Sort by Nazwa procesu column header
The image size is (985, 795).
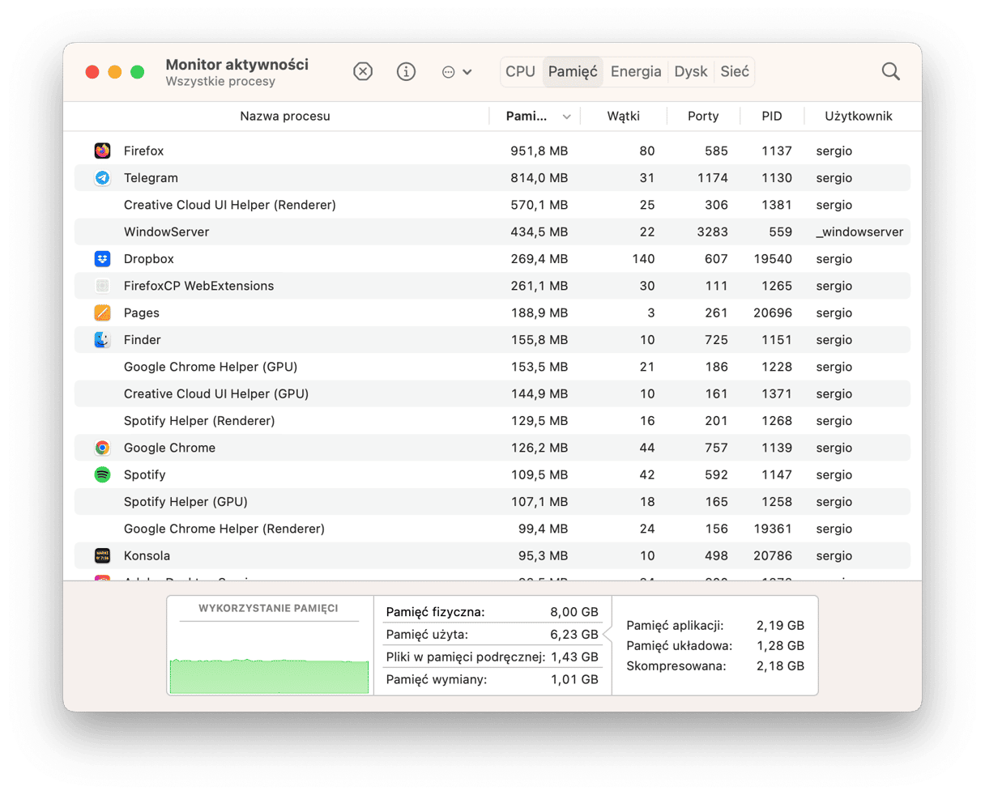pyautogui.click(x=285, y=116)
